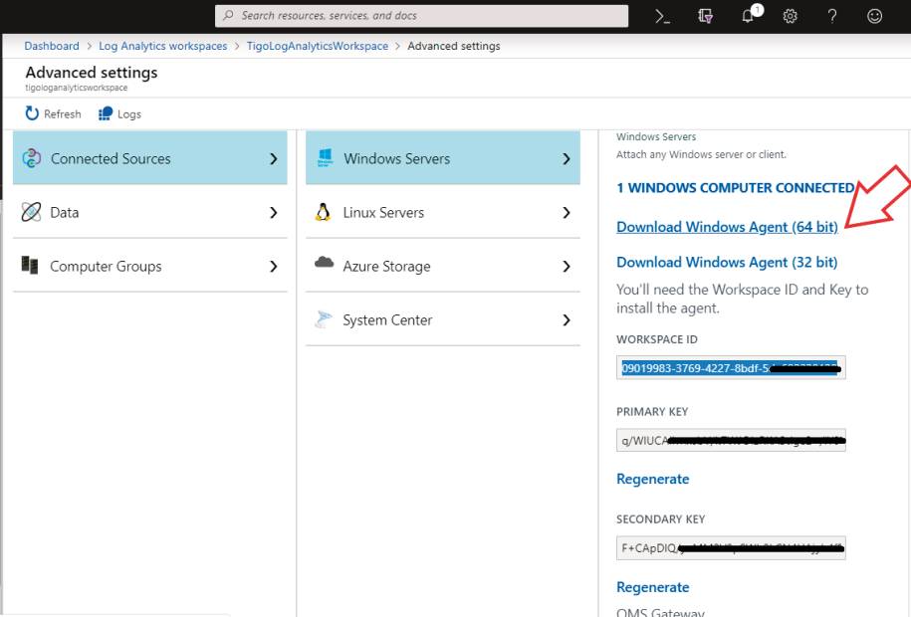Viewport: 911px width, 617px height.
Task: Click the Computer Groups icon
Action: tap(30, 266)
